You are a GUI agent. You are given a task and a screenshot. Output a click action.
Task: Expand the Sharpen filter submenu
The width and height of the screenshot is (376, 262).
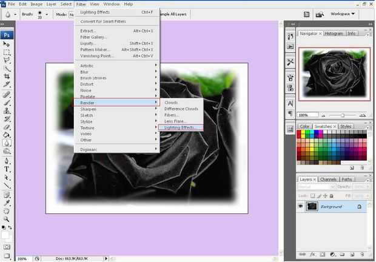(116, 109)
